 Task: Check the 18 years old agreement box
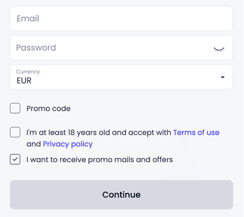coord(15,132)
